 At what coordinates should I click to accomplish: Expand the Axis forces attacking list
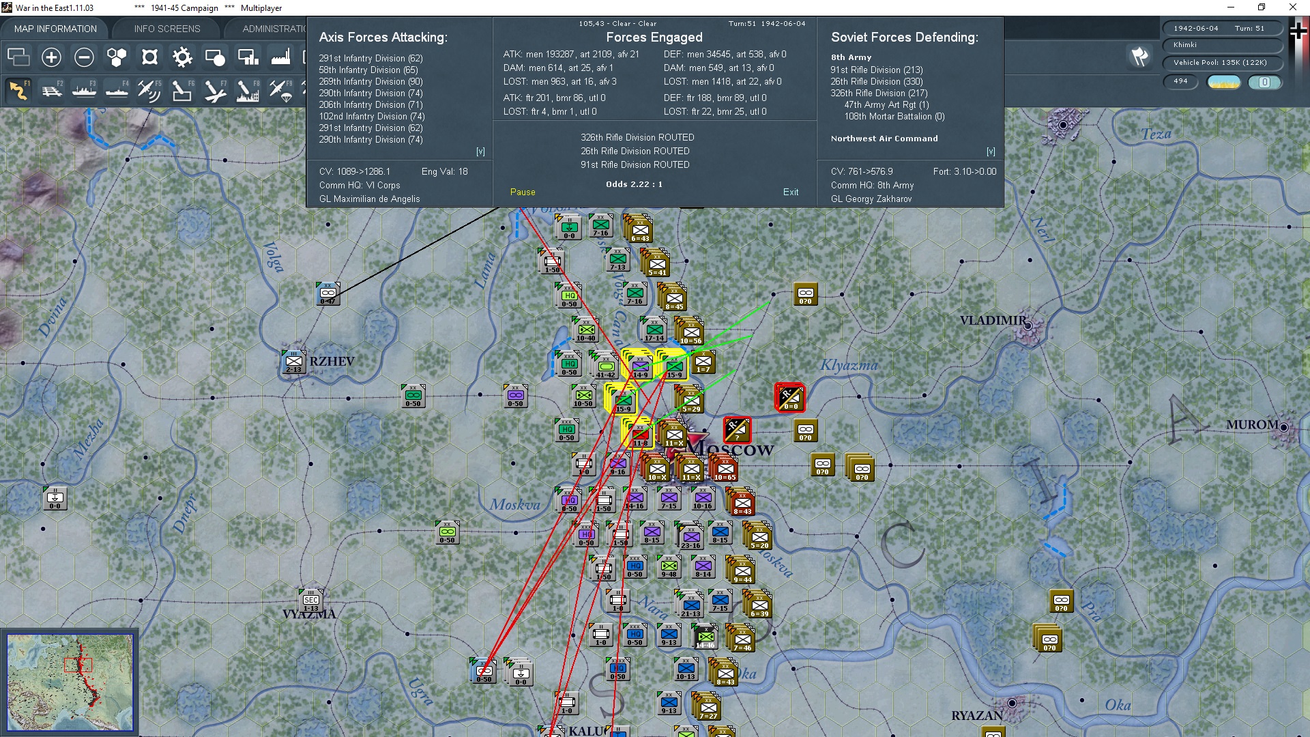tap(480, 151)
